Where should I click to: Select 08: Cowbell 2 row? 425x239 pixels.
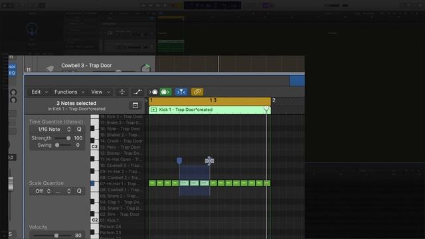pyautogui.click(x=121, y=178)
